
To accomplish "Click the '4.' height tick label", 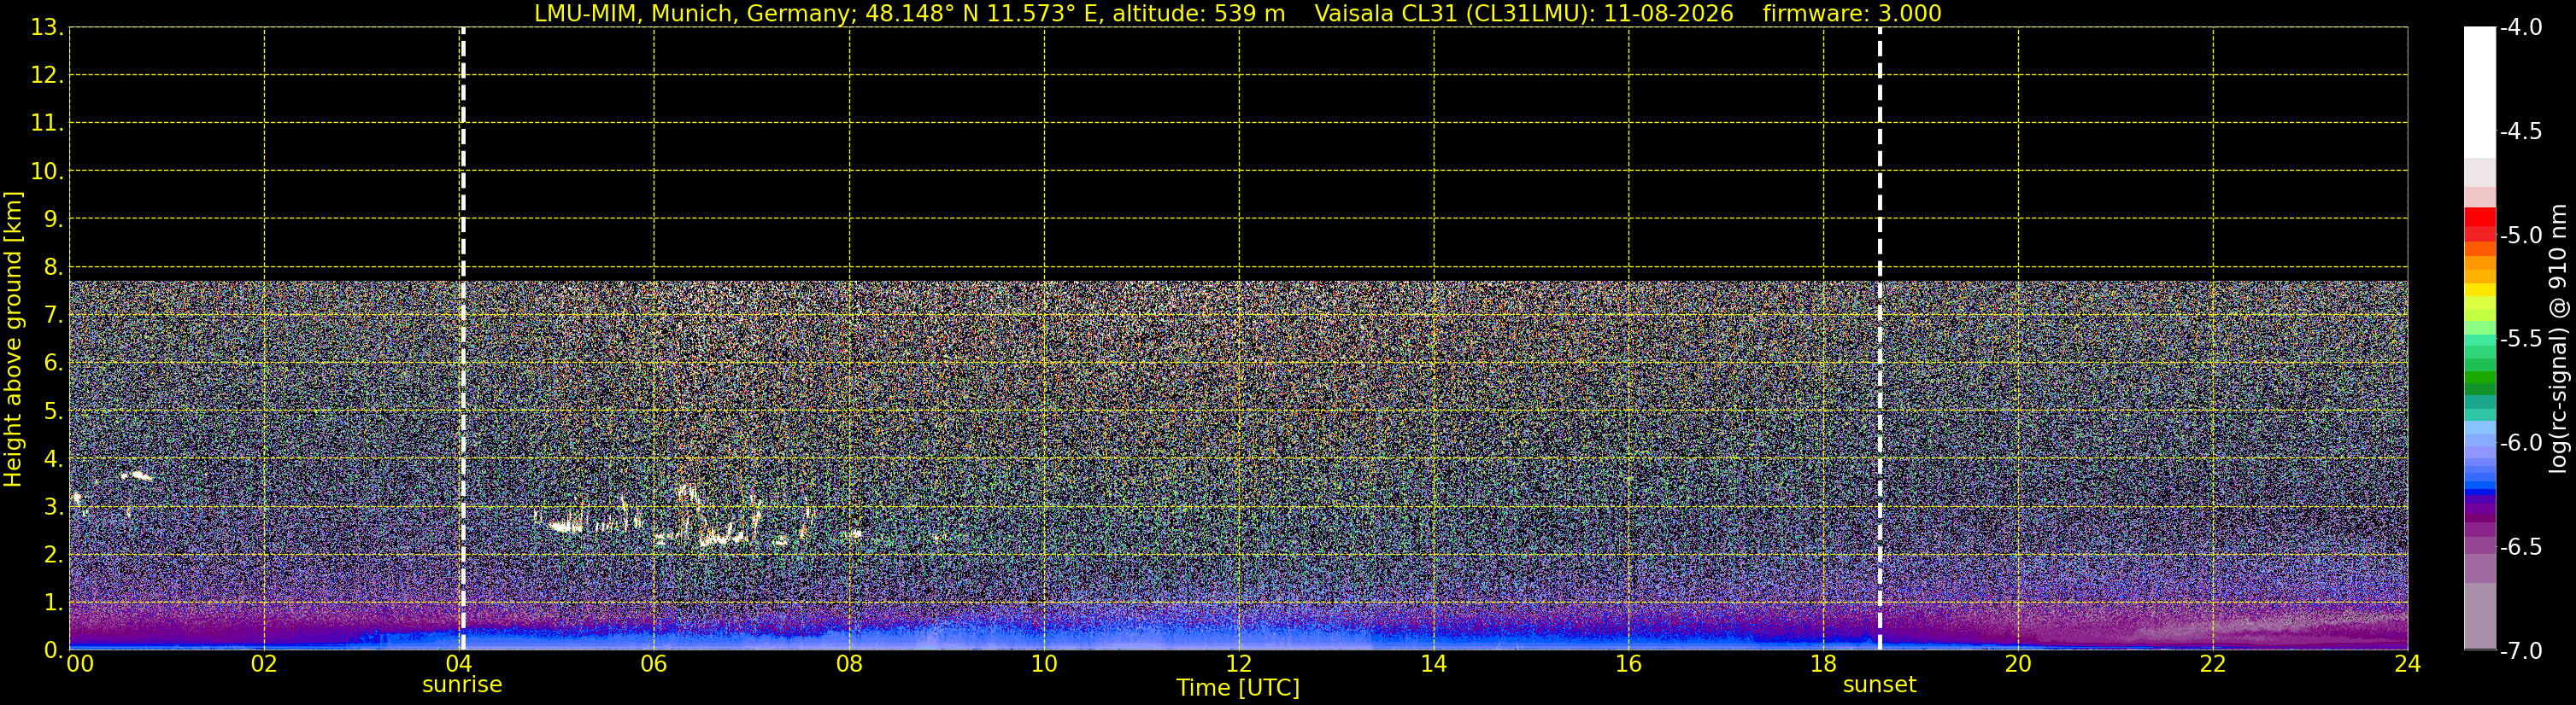I will pyautogui.click(x=54, y=459).
